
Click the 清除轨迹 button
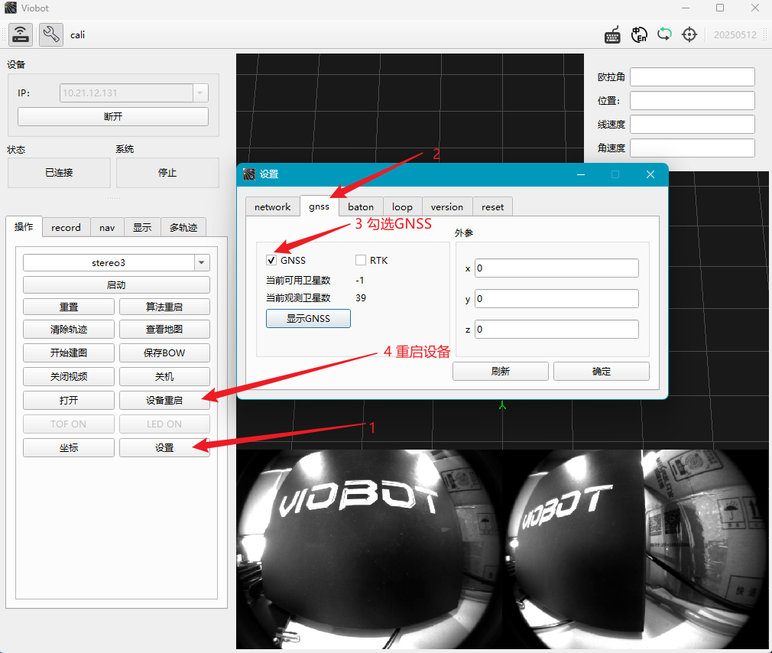[x=69, y=329]
